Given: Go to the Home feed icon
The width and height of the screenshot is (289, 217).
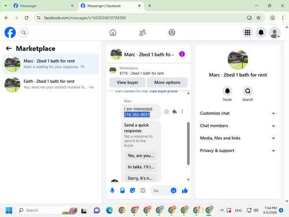Looking at the screenshot, I should [x=113, y=32].
